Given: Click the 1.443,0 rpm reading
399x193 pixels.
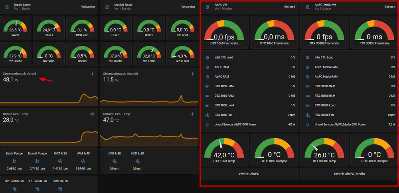Looking at the screenshot, I should tap(60, 169).
